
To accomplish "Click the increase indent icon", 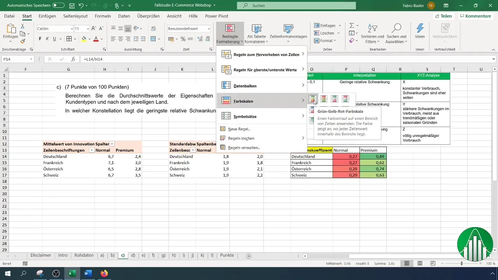I will [x=143, y=38].
